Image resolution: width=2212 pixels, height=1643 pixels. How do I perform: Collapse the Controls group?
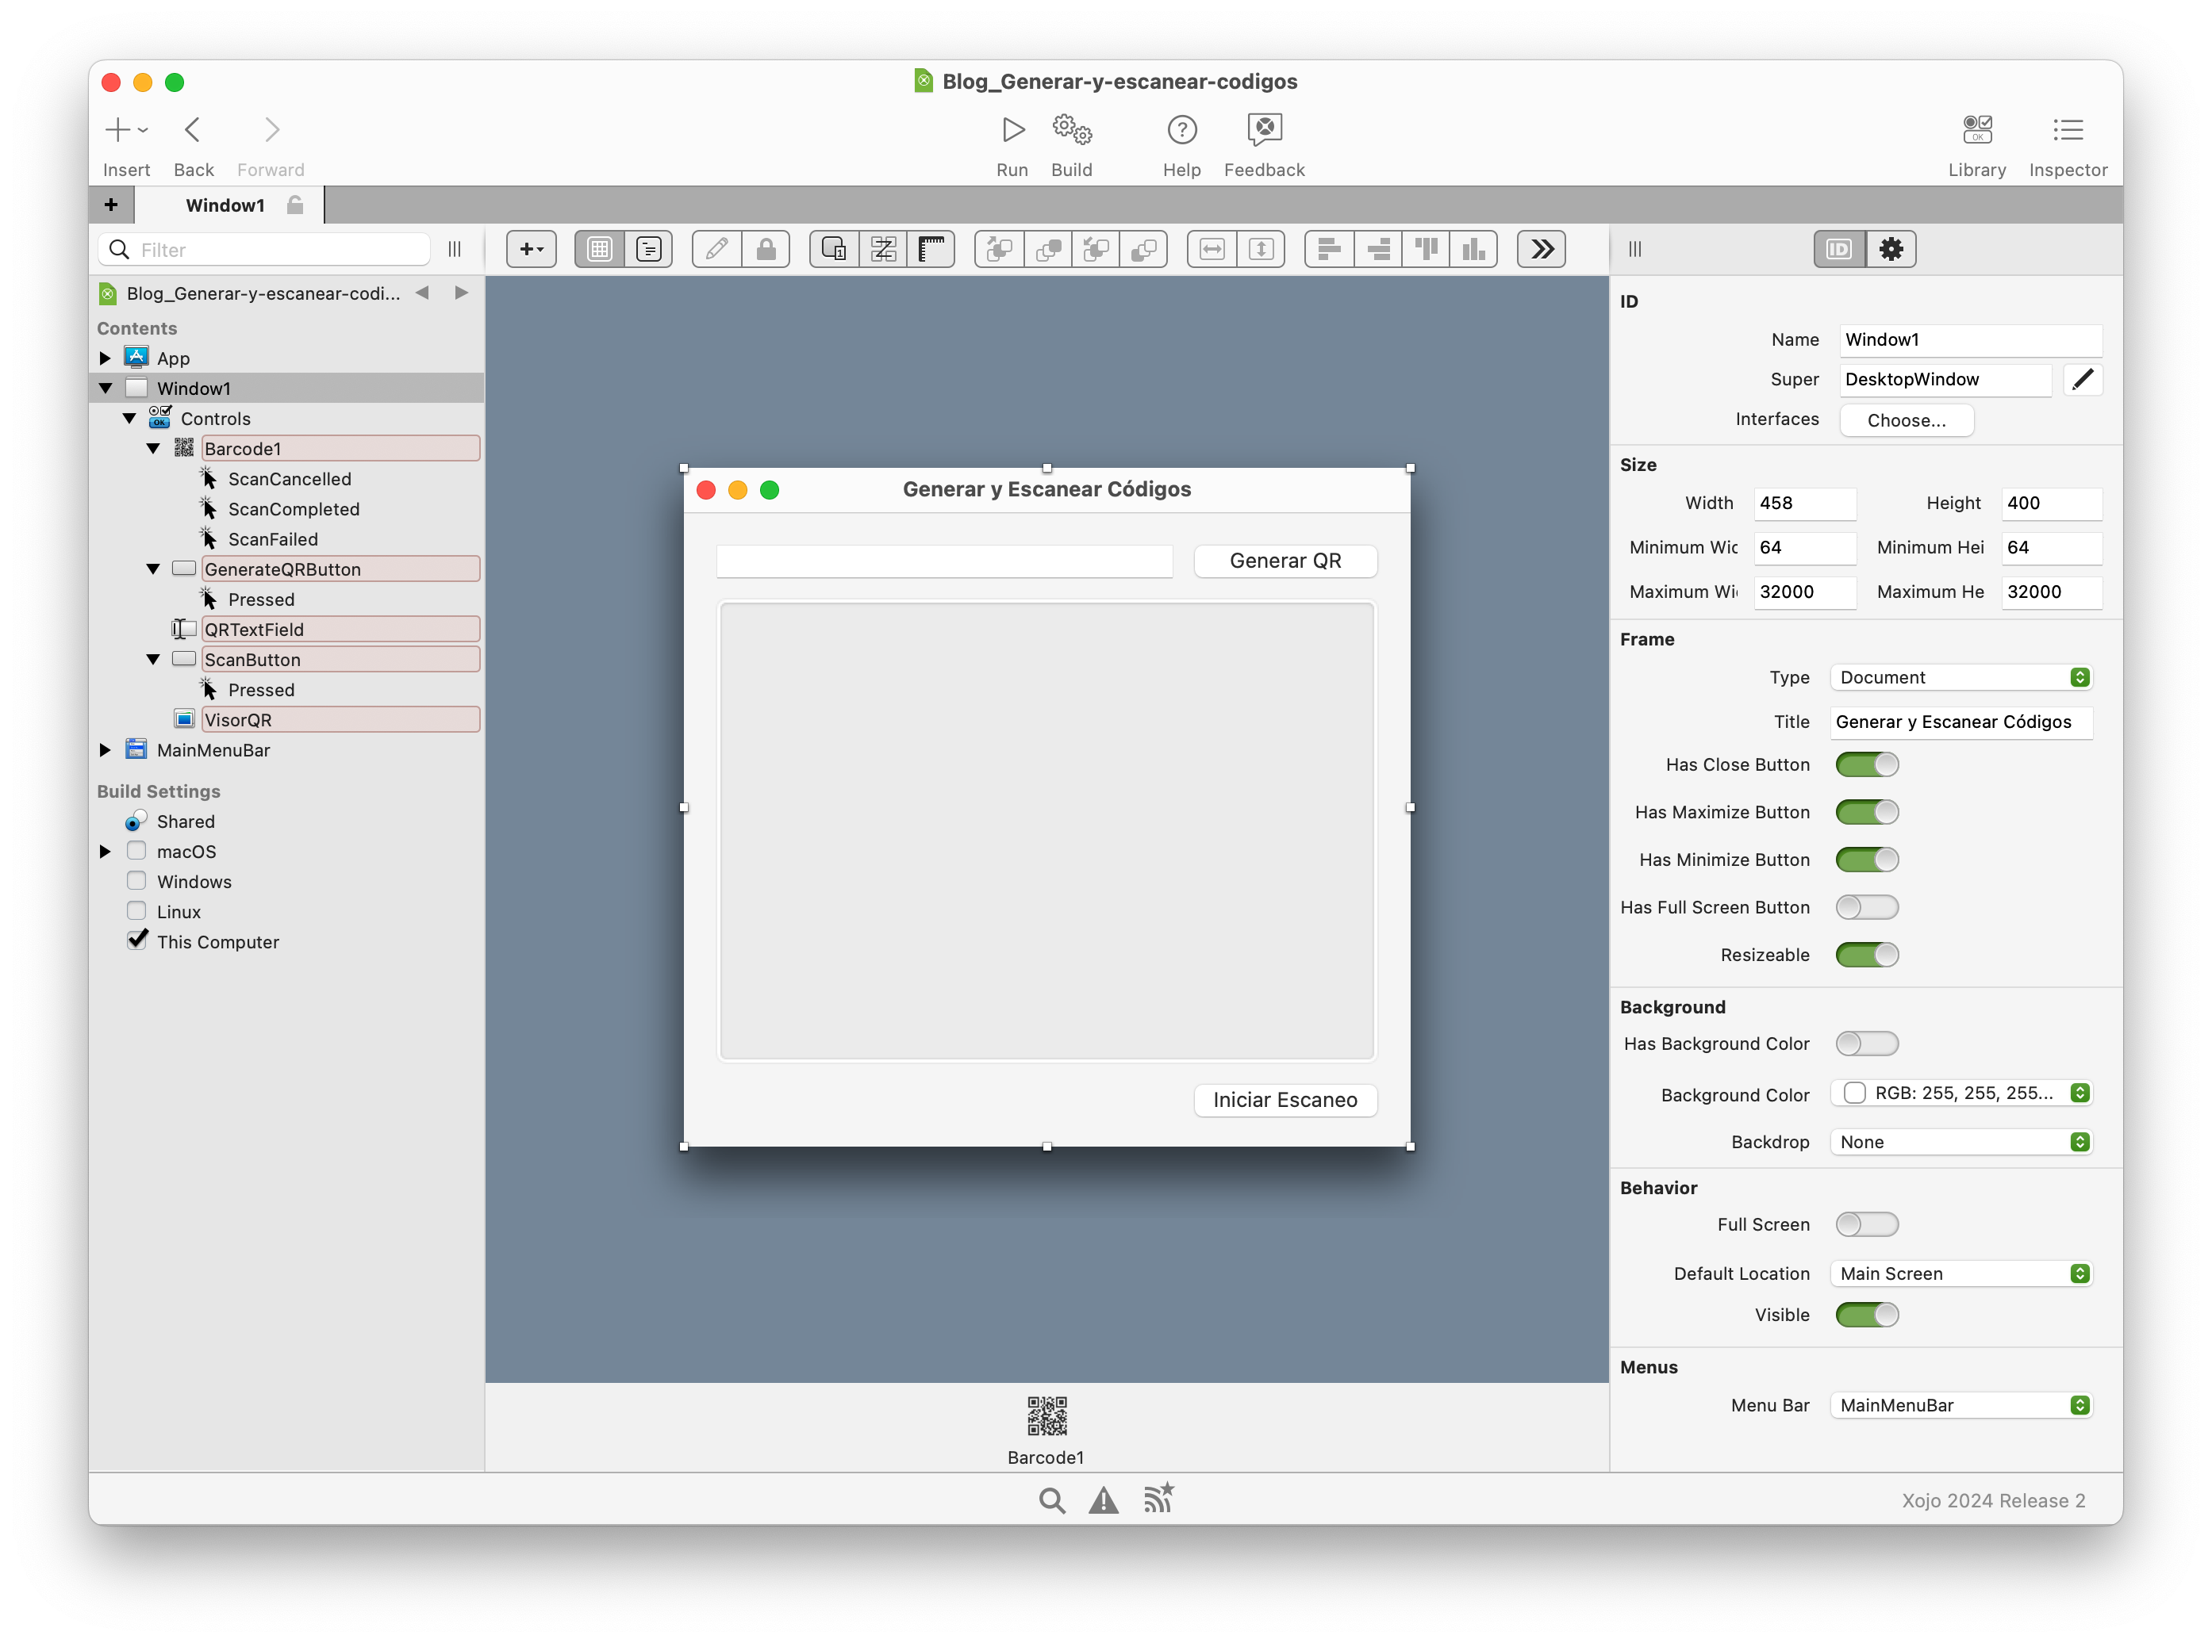point(129,419)
